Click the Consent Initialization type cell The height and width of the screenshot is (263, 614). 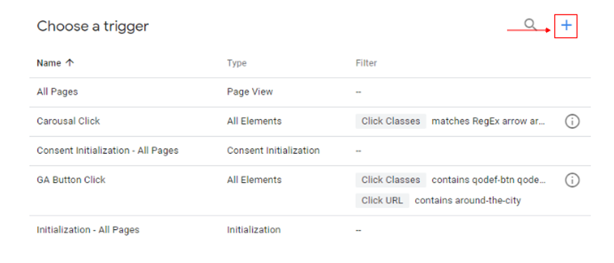(x=274, y=150)
